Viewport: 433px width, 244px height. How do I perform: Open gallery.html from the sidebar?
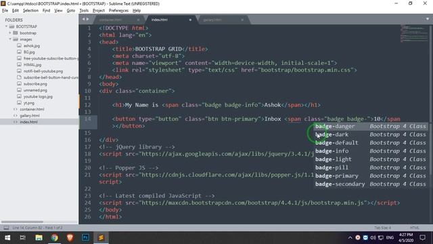click(x=30, y=116)
